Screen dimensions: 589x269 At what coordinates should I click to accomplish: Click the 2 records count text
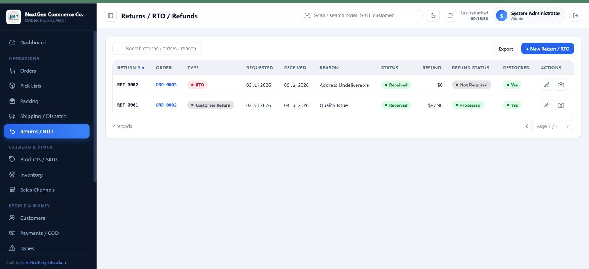point(122,126)
